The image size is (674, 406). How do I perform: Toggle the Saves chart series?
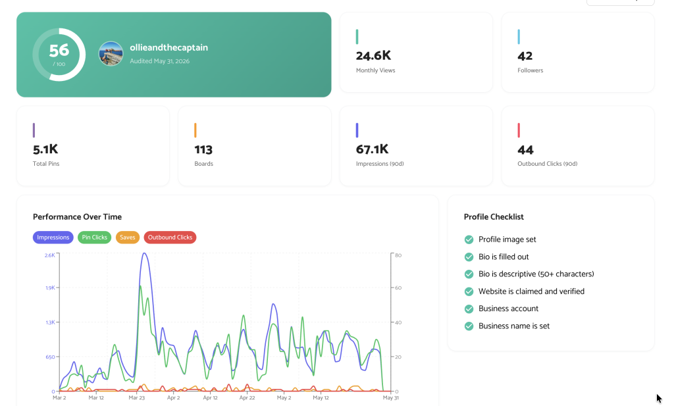tap(127, 237)
